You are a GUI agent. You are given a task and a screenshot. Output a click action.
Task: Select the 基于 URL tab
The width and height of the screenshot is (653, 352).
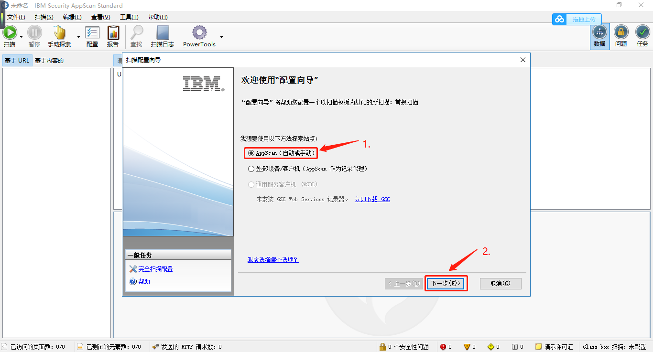(x=17, y=61)
